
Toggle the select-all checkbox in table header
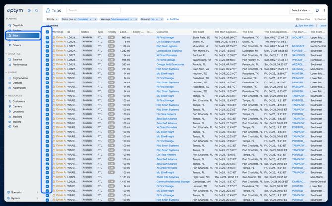pyautogui.click(x=47, y=32)
